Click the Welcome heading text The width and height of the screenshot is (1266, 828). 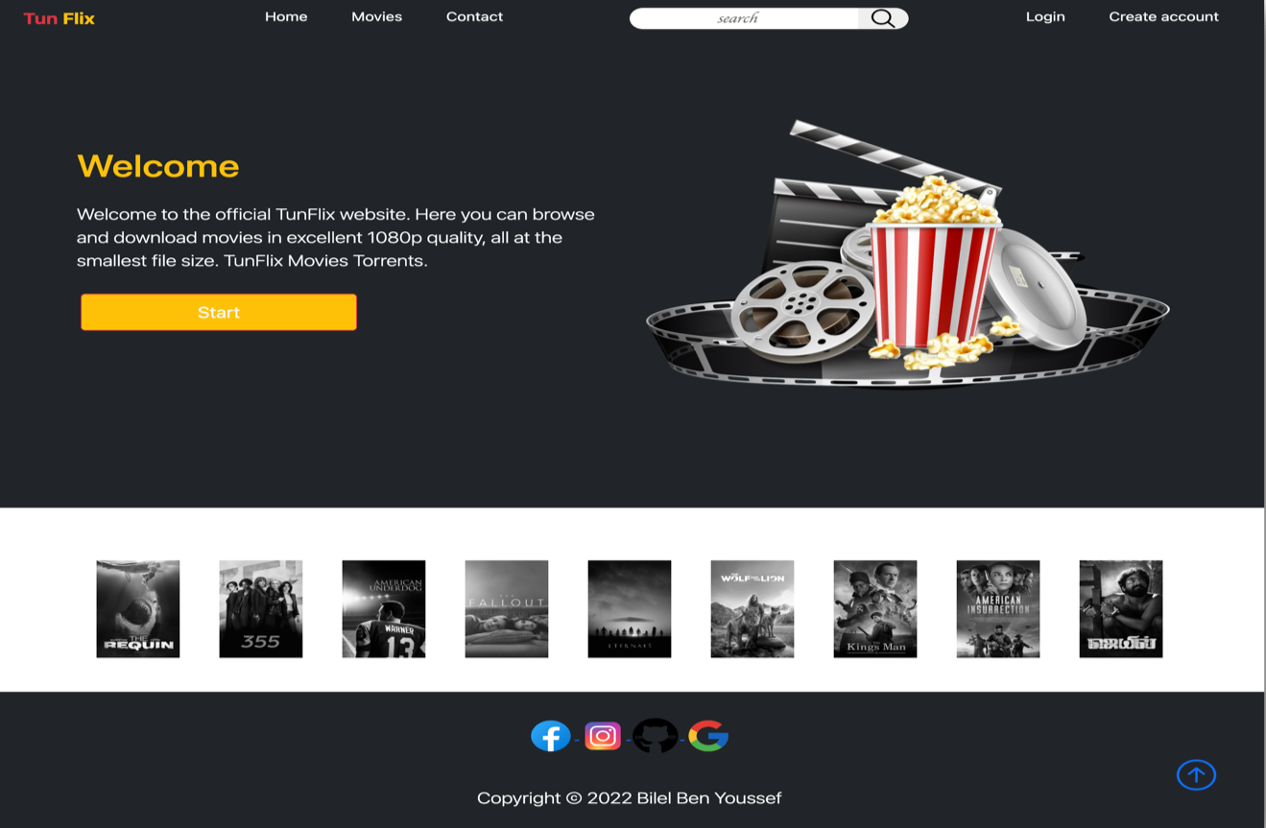pyautogui.click(x=158, y=166)
